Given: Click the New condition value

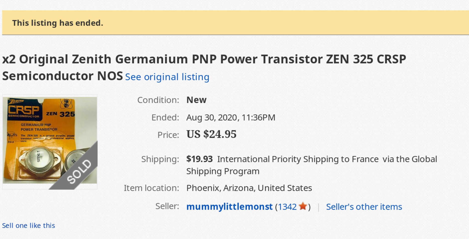Looking at the screenshot, I should pyautogui.click(x=196, y=100).
